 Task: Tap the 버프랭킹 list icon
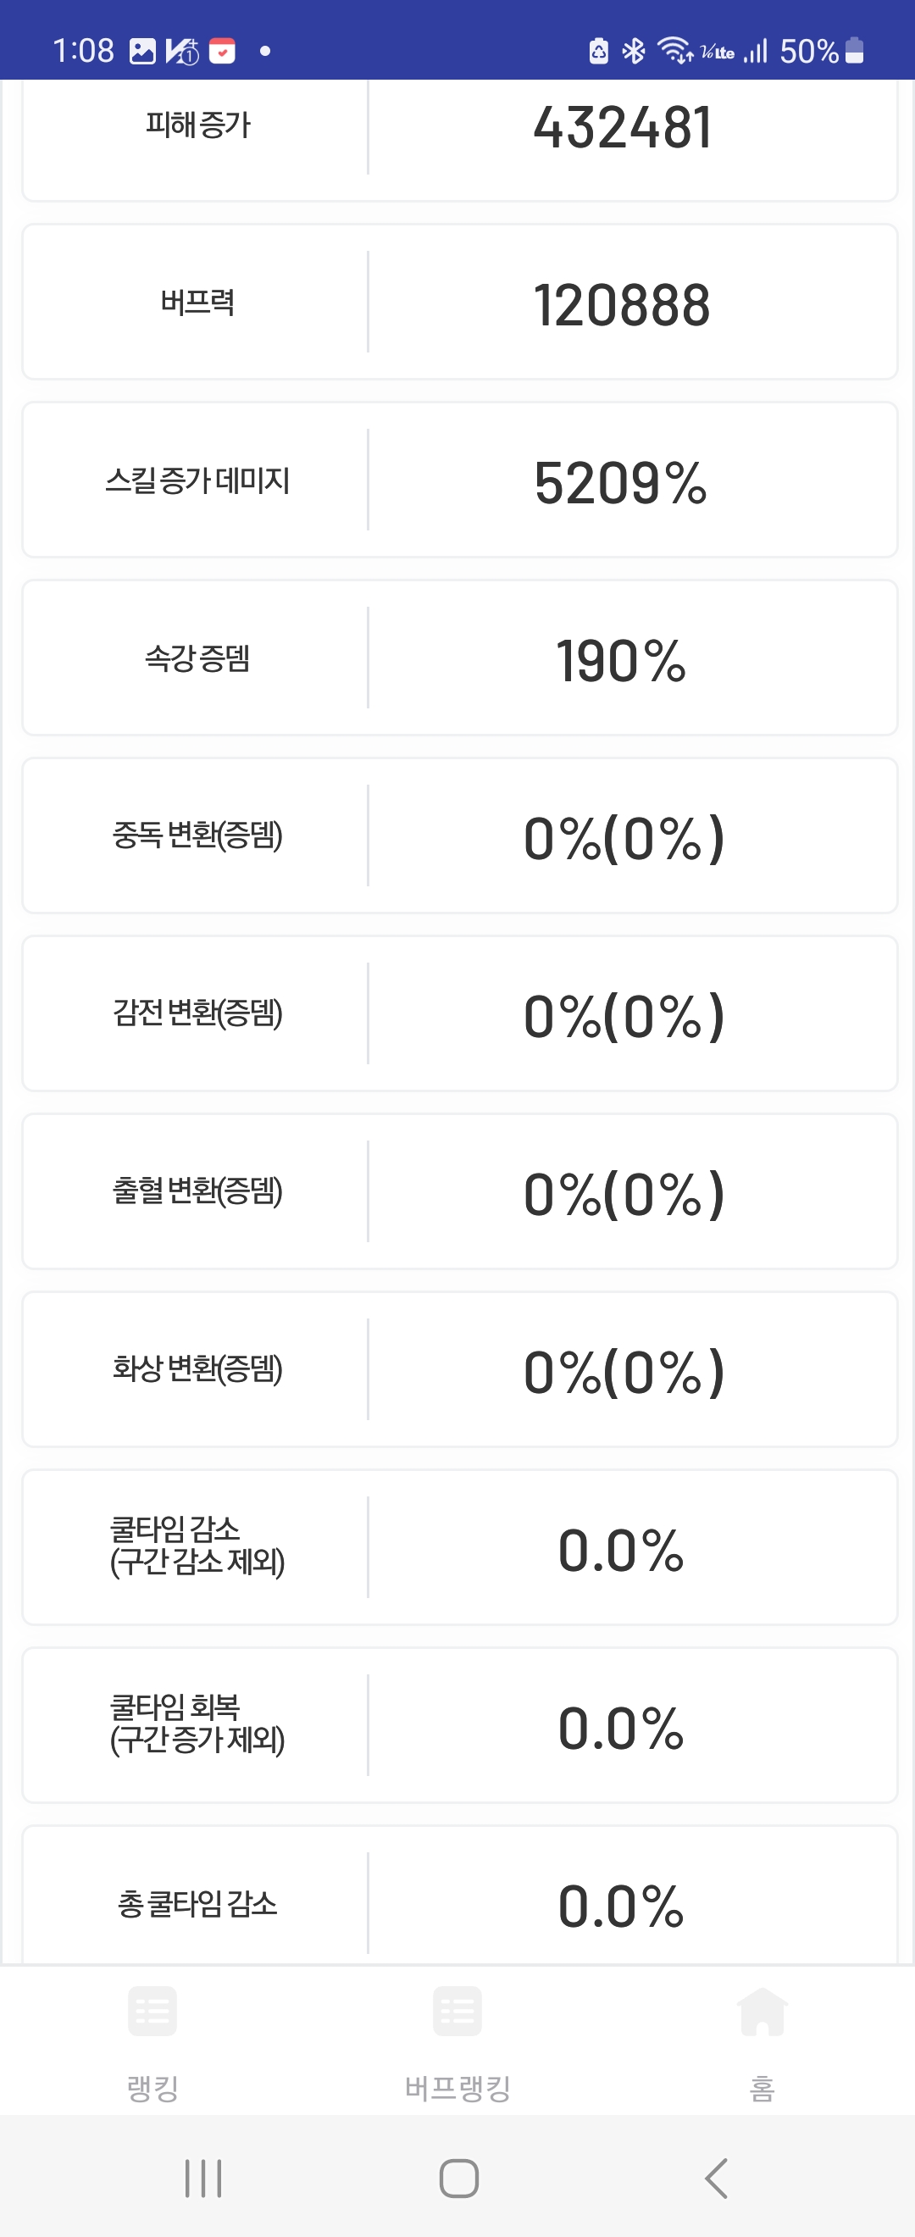457,2011
